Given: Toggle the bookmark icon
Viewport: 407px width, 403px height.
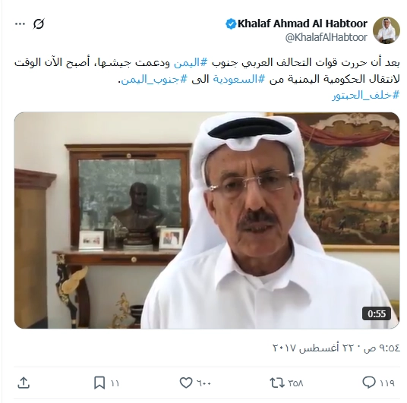Looking at the screenshot, I should pyautogui.click(x=99, y=383).
